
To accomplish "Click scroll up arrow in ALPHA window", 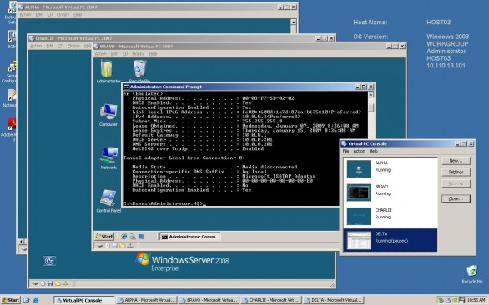I will tap(293, 22).
